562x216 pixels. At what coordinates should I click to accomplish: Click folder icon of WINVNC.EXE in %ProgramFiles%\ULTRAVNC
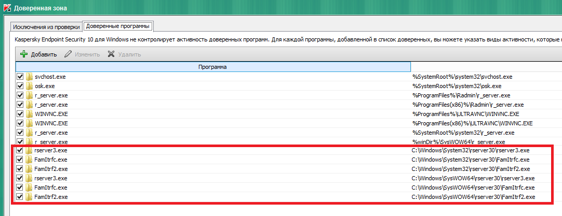29,114
